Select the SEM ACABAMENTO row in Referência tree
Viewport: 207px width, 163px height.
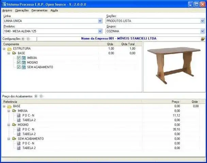(x=31, y=138)
